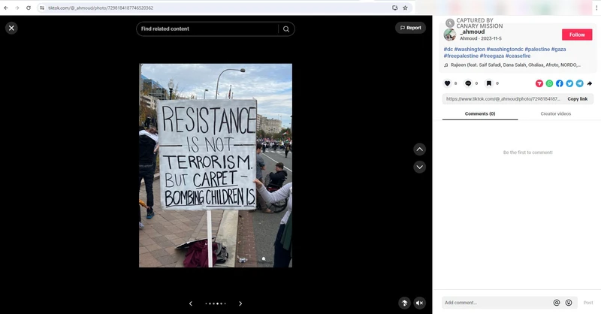Copy the post link

point(577,98)
